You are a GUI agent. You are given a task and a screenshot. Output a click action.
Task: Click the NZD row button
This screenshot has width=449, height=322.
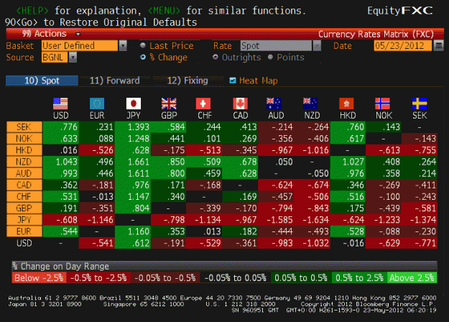tap(24, 162)
